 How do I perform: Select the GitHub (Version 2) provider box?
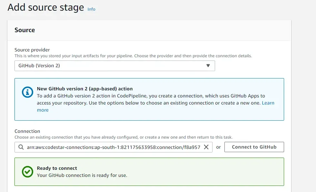pos(114,66)
